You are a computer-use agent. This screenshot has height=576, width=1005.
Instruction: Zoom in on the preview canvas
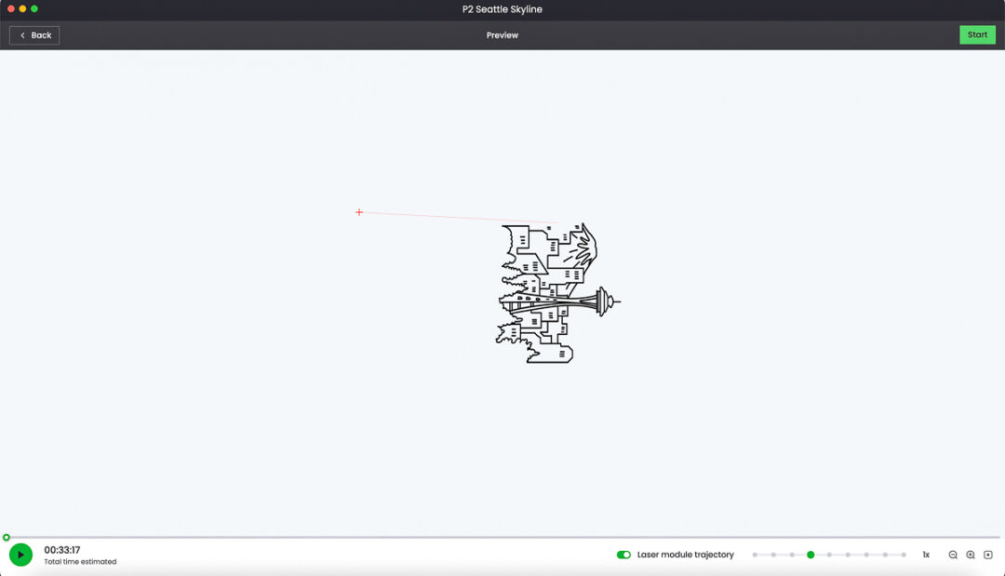[x=971, y=555]
